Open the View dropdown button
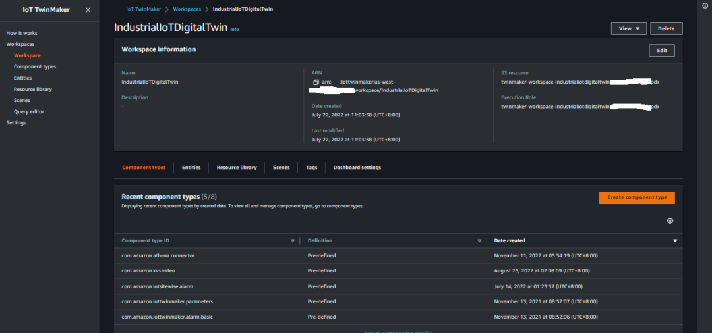Screen dimensions: 712x333 pos(628,28)
